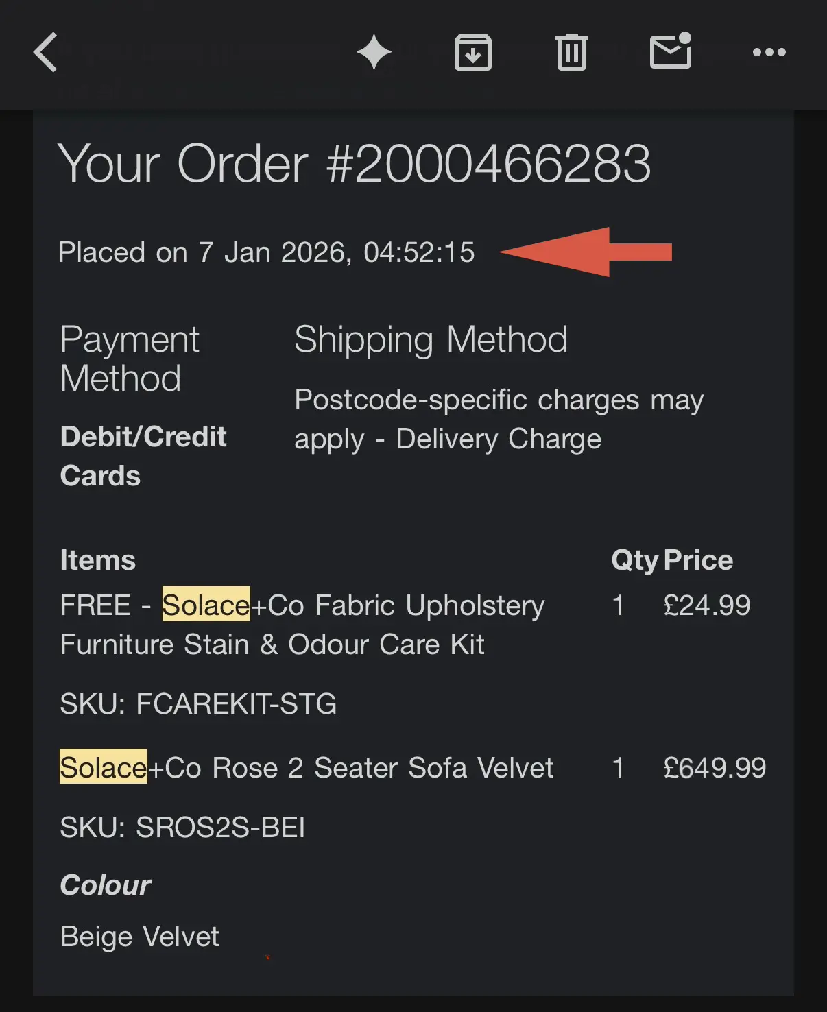The image size is (827, 1012).
Task: Tap the highlighted Solace in Rose Sofa item
Action: 104,767
